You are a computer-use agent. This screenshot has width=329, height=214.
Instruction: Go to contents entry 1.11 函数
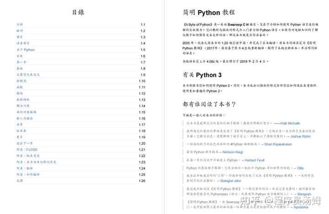coord(20,87)
